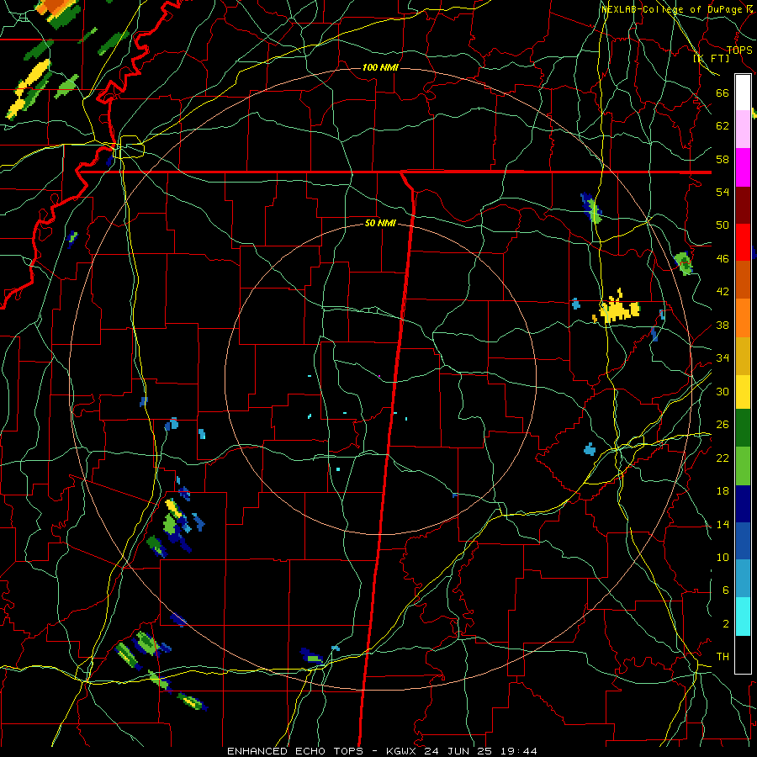
Task: Click legend value 58
Action: point(723,159)
